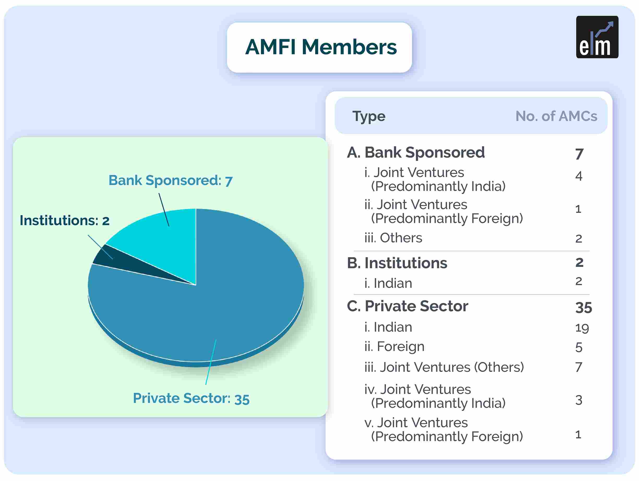
Task: Click iii. Joint Ventures (Others) entry
Action: click(444, 367)
